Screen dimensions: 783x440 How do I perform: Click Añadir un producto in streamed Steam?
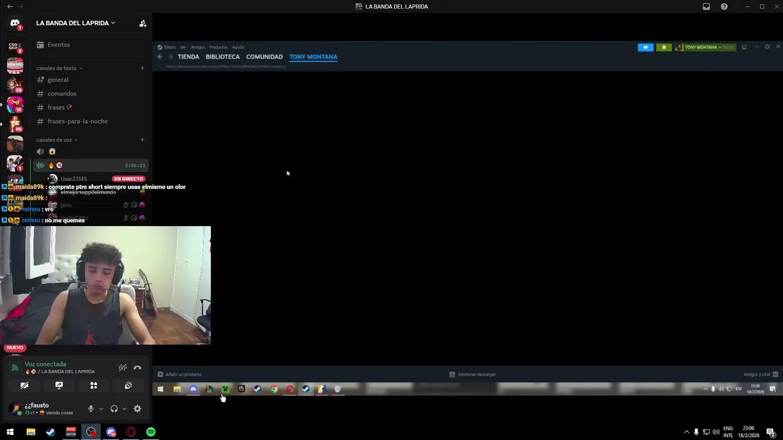179,374
